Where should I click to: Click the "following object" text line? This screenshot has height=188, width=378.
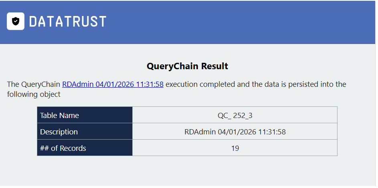coord(34,94)
